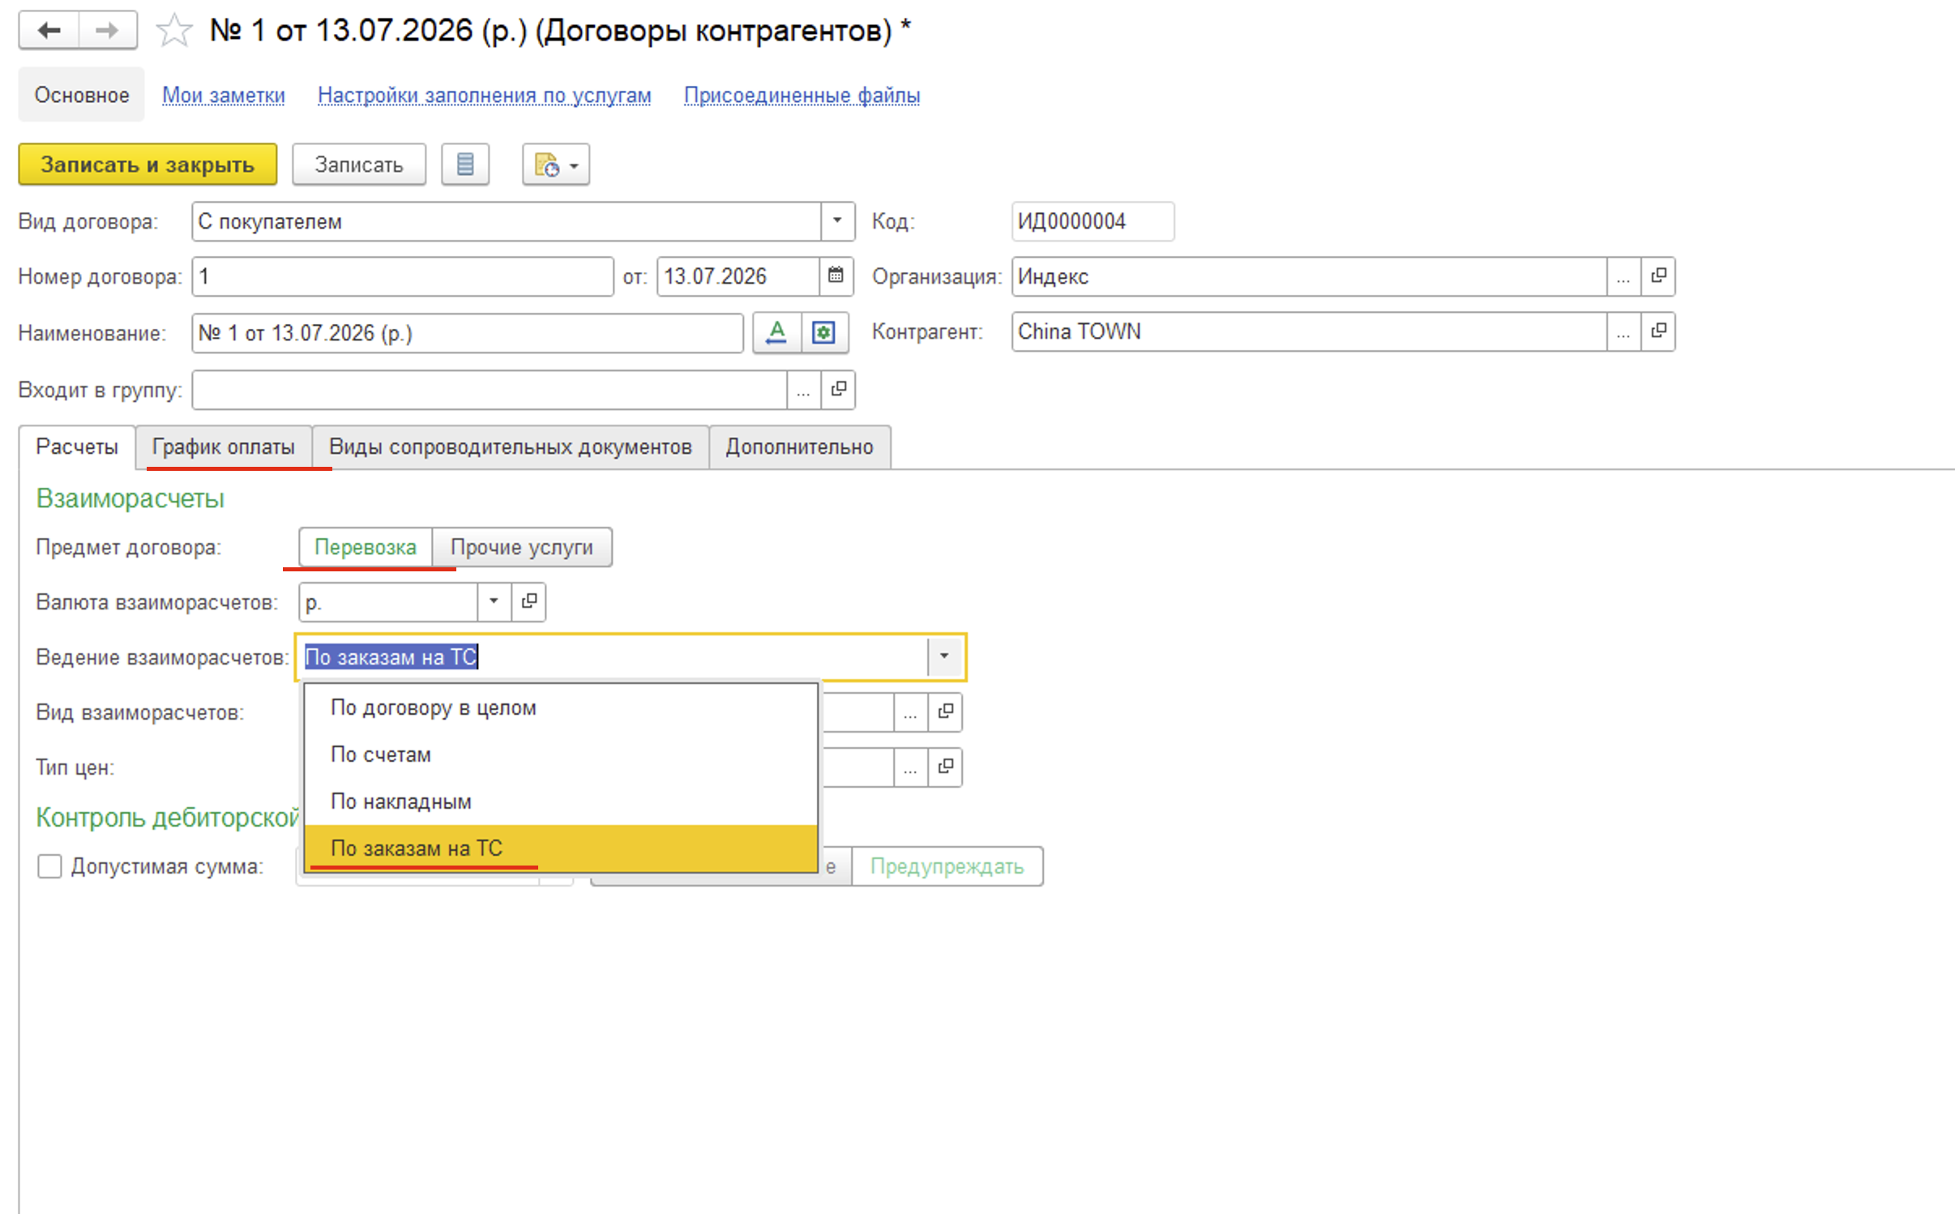Open the Расчеты tab
Viewport: 1955px width, 1214px height.
[x=77, y=447]
